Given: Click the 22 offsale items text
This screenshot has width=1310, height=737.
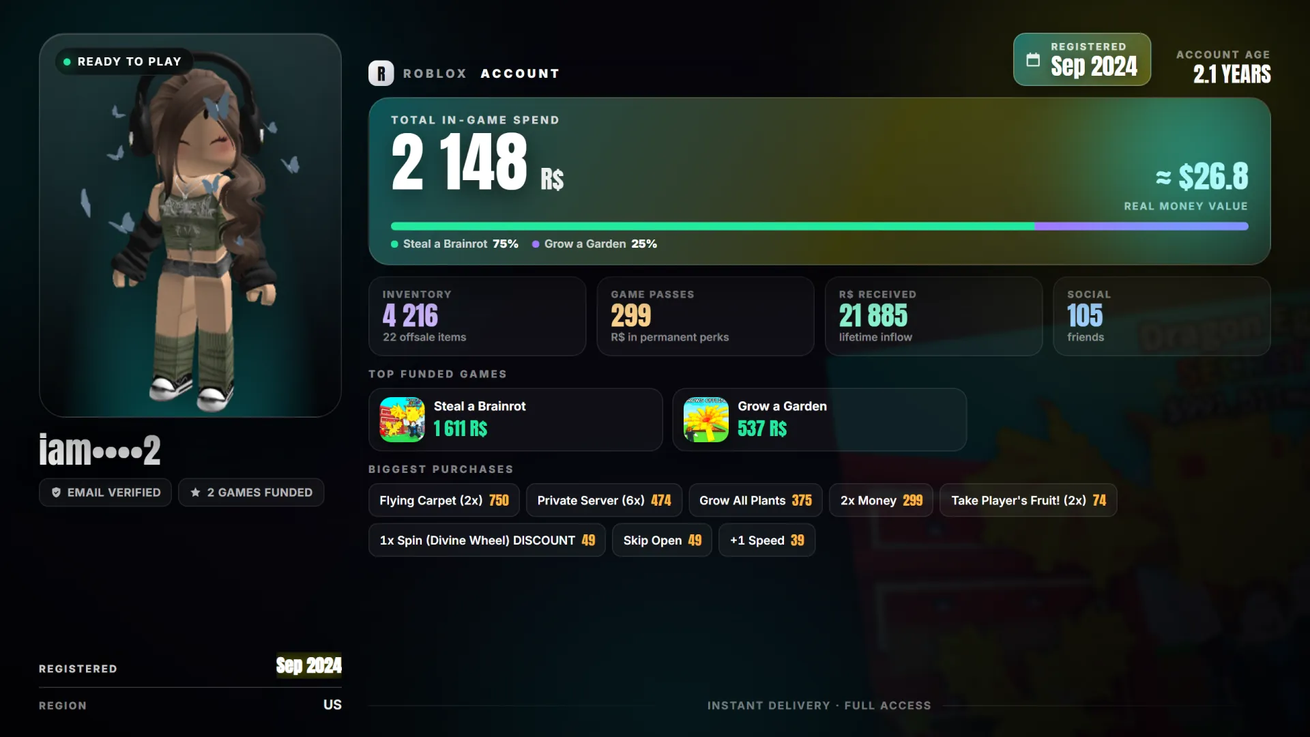Looking at the screenshot, I should click(x=424, y=337).
